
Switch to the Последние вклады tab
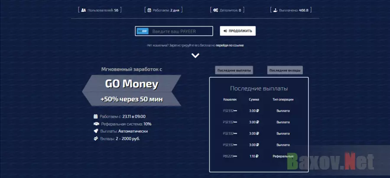click(285, 70)
